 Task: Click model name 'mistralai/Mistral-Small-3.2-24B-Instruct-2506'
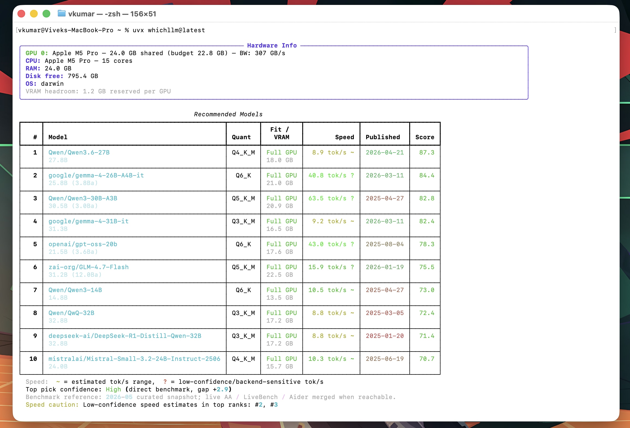coord(134,359)
